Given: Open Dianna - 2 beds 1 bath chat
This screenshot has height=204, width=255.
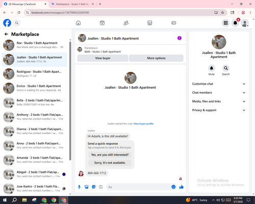Looking at the screenshot, I should 34,131.
